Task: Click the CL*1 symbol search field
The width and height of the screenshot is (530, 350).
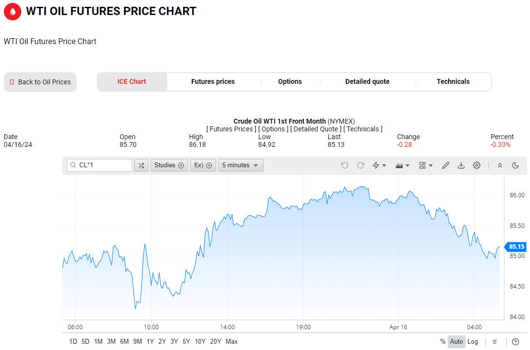Action: click(x=104, y=165)
